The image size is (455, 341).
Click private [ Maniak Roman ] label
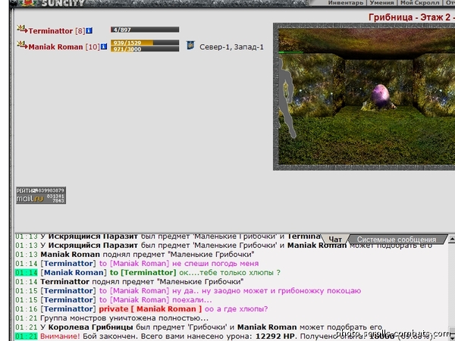[x=150, y=309]
